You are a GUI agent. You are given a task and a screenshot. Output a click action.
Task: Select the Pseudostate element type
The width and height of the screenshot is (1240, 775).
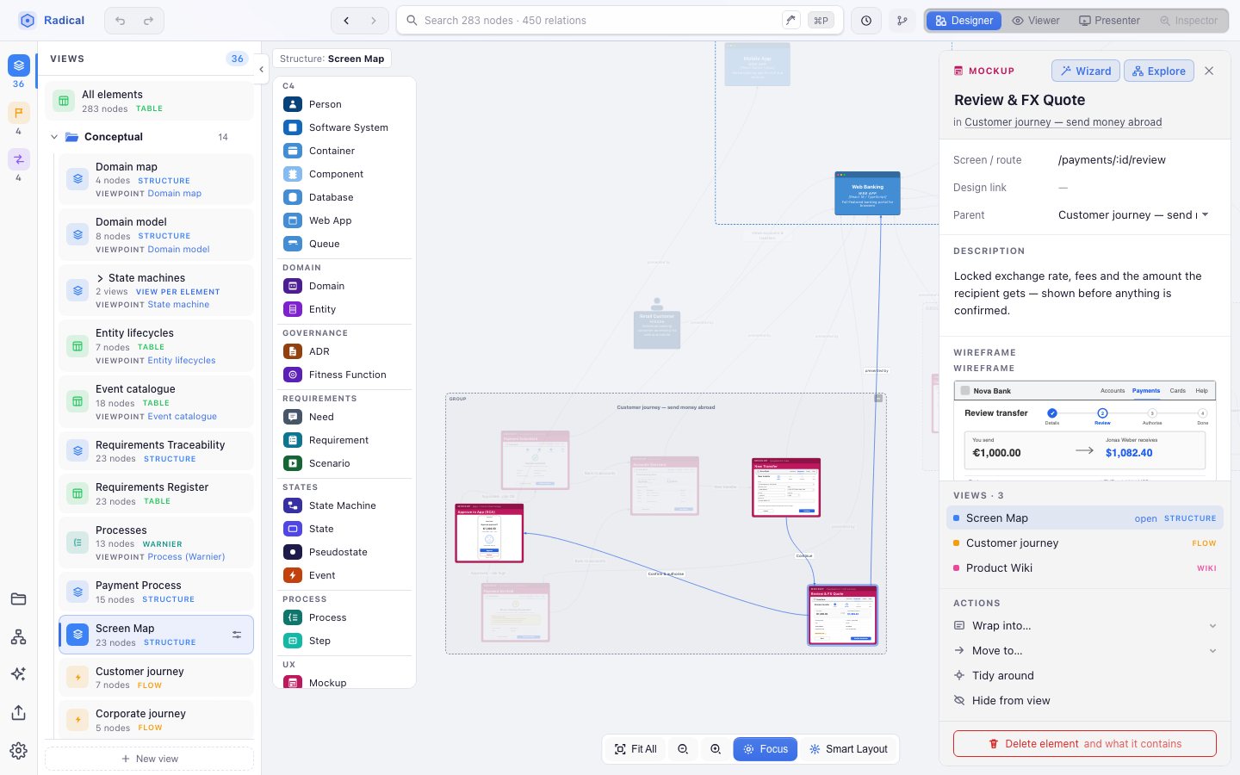[344, 552]
